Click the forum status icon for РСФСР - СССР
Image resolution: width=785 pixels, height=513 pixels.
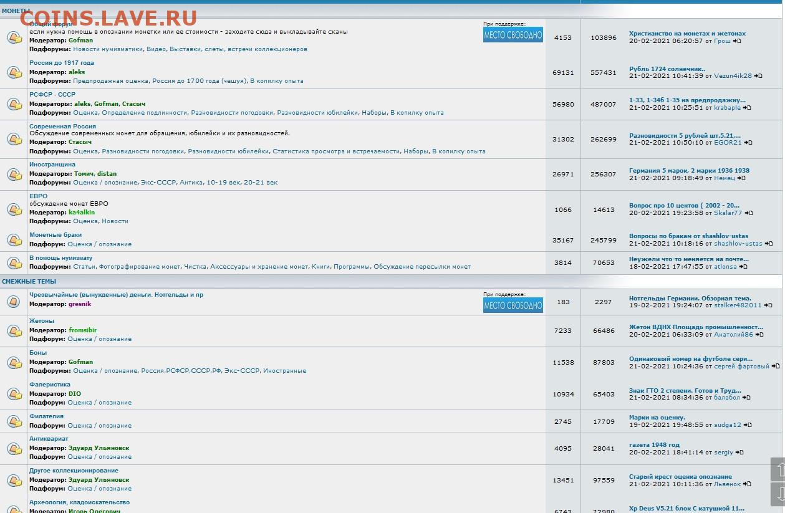(x=14, y=104)
